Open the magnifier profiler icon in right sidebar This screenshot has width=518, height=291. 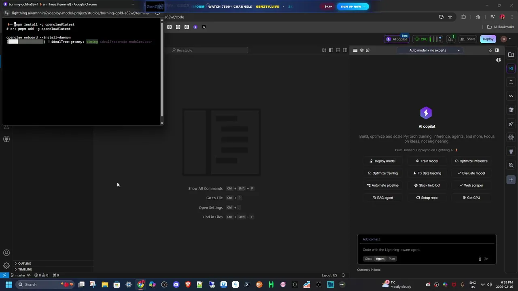pyautogui.click(x=511, y=165)
